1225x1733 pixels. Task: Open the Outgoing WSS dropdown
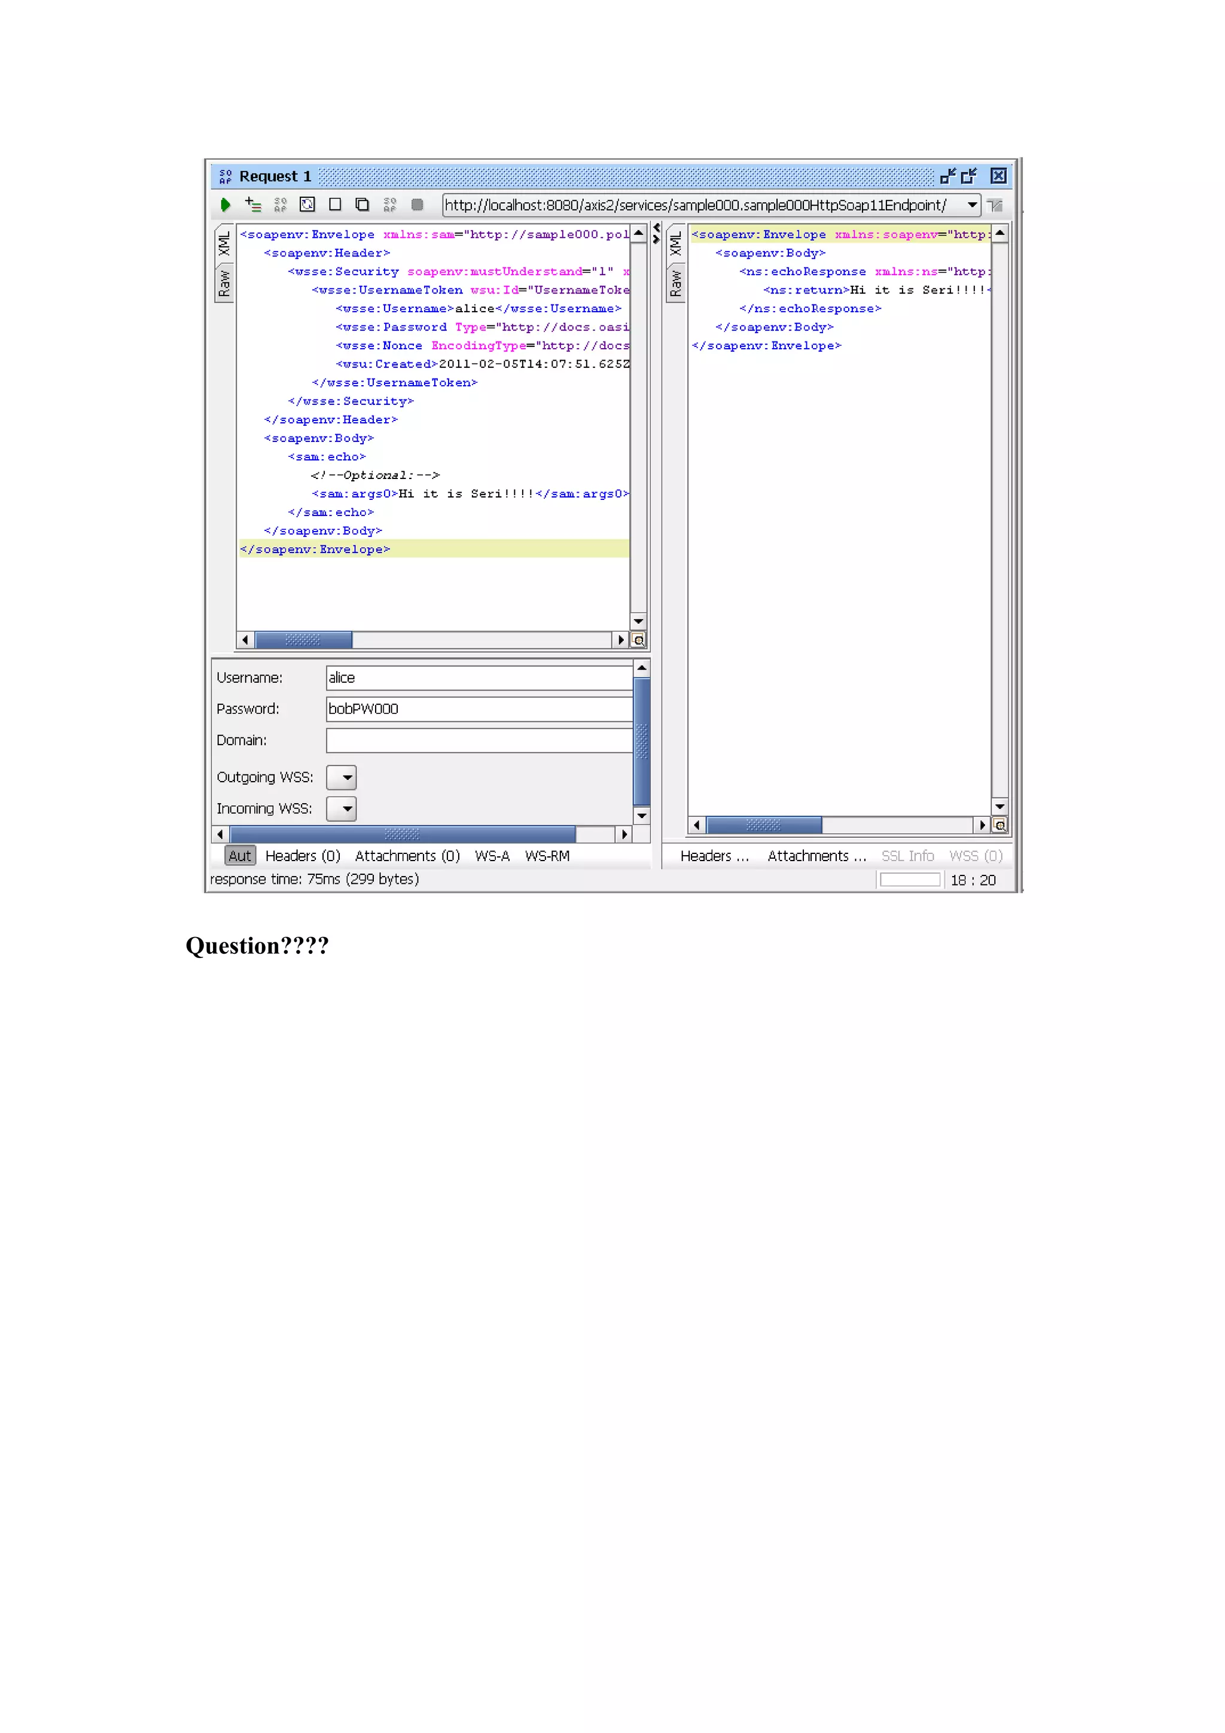coord(341,777)
